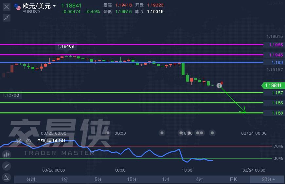Click the 昨收 value 1.19315
Viewport: 285px width, 184px height.
click(x=155, y=12)
